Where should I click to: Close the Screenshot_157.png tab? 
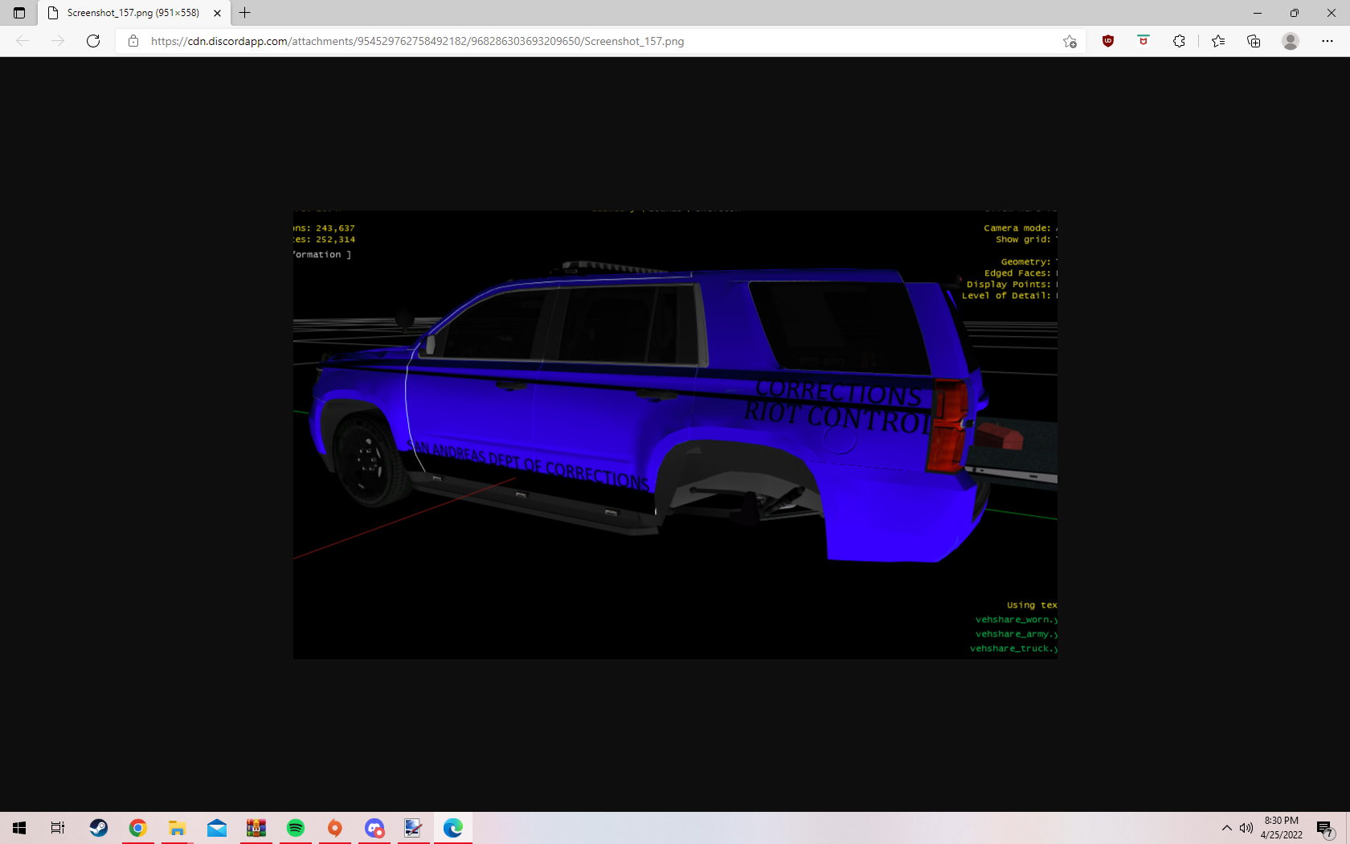[x=217, y=13]
